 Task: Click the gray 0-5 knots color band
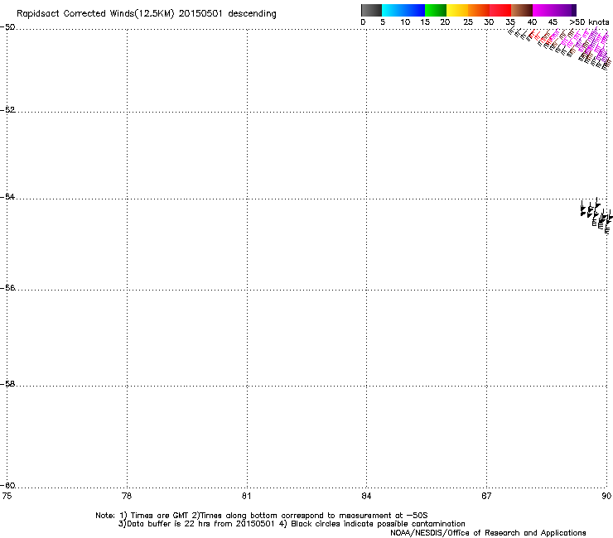click(371, 10)
